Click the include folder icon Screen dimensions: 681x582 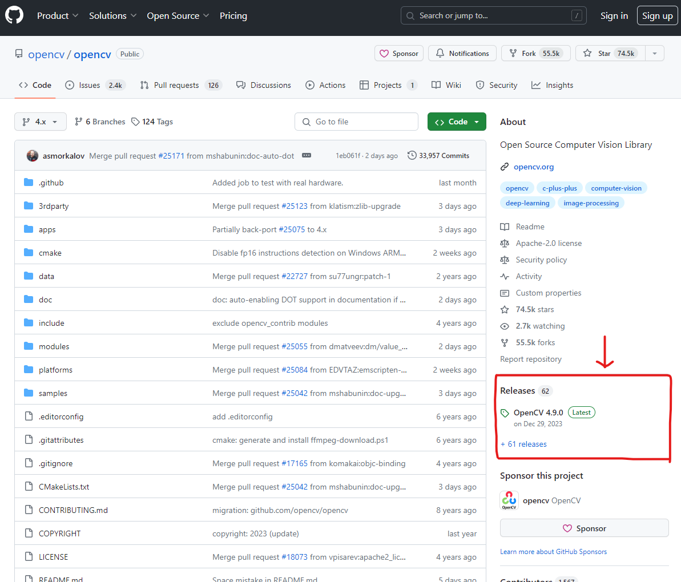click(x=29, y=322)
